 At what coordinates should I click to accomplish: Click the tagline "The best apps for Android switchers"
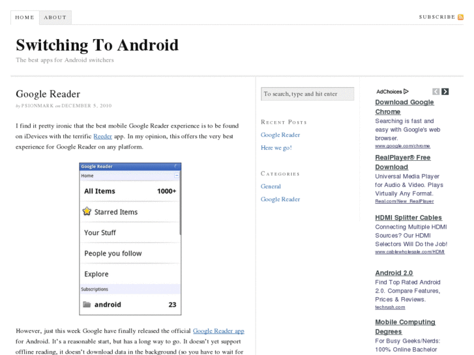point(65,60)
